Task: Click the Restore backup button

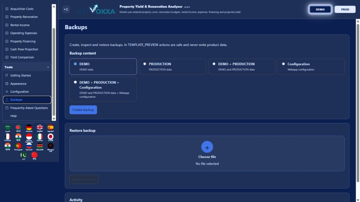Action: coord(84,180)
